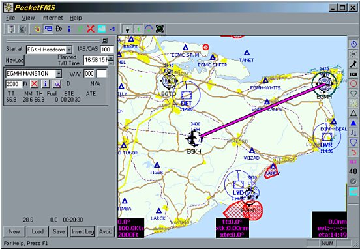Screen dimensions: 360x249
Task: Open the Internet menu
Action: (x=52, y=18)
